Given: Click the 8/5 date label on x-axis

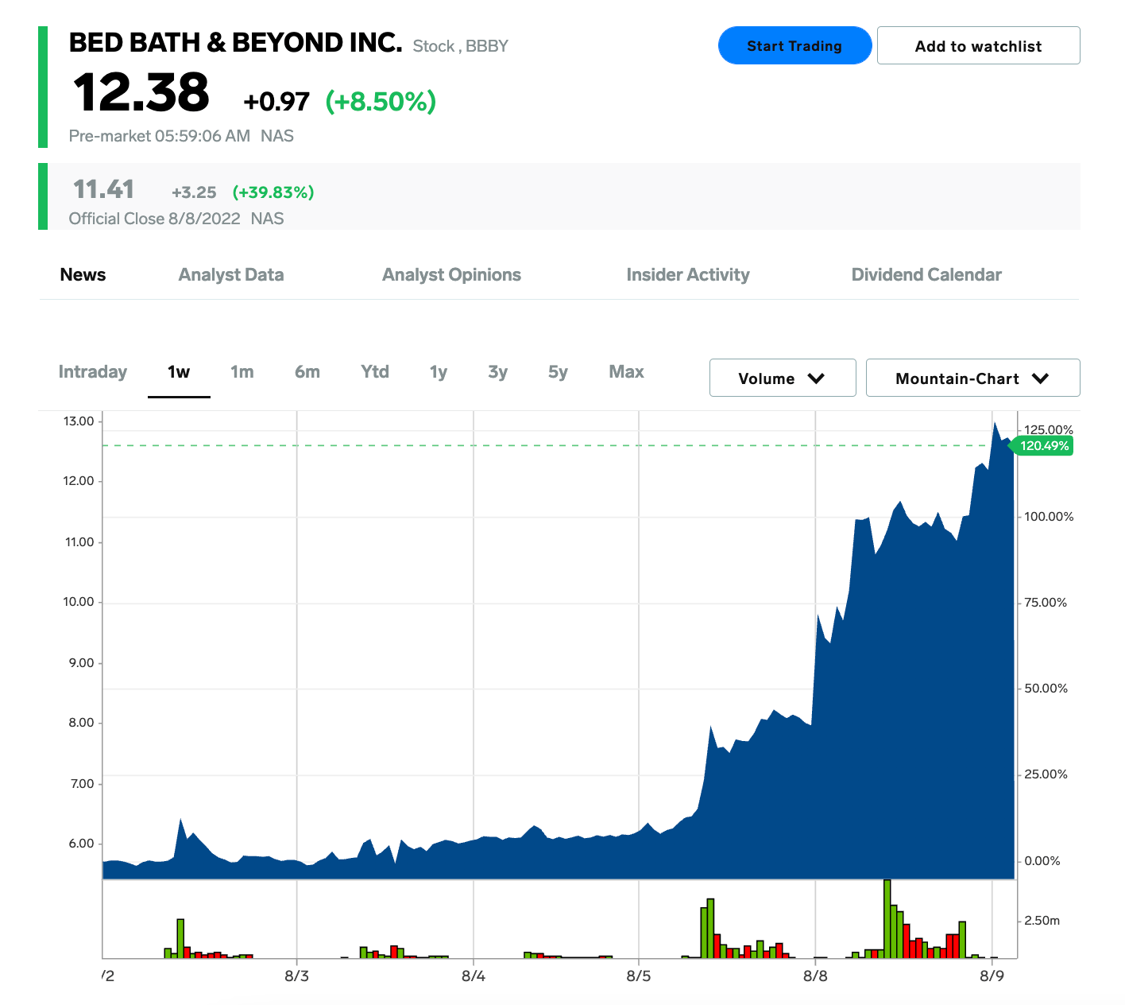Looking at the screenshot, I should 639,976.
